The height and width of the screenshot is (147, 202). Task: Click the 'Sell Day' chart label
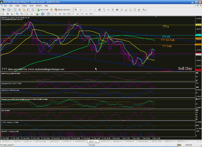coord(185,68)
